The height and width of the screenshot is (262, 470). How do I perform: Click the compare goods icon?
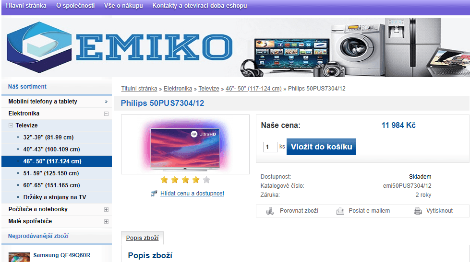[270, 211]
